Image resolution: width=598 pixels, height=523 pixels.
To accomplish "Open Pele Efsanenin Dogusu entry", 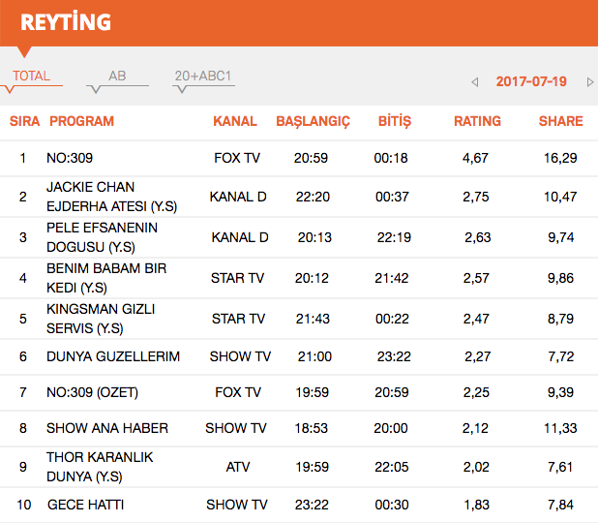I will pyautogui.click(x=102, y=237).
